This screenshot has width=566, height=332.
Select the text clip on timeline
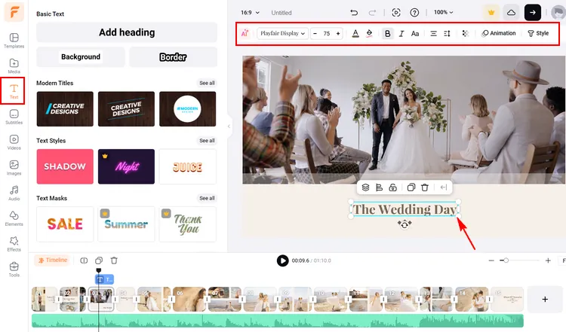(104, 279)
